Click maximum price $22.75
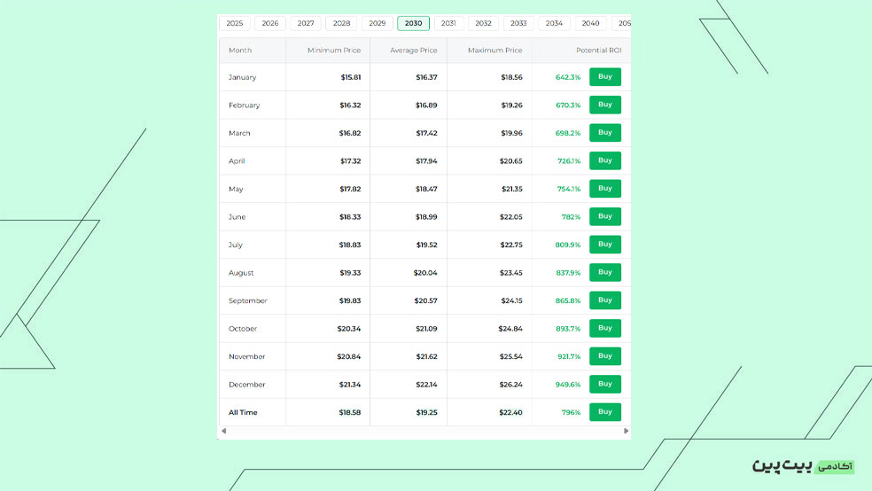 511,245
